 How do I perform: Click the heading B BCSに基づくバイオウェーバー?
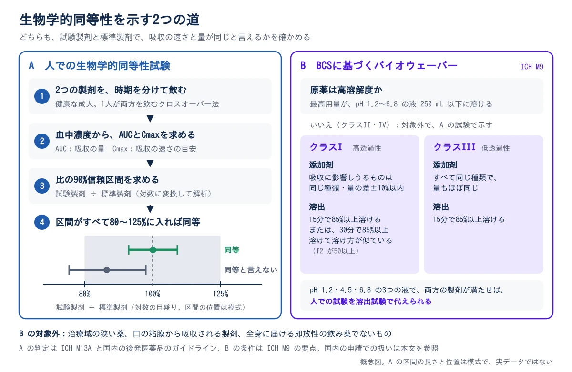click(378, 66)
